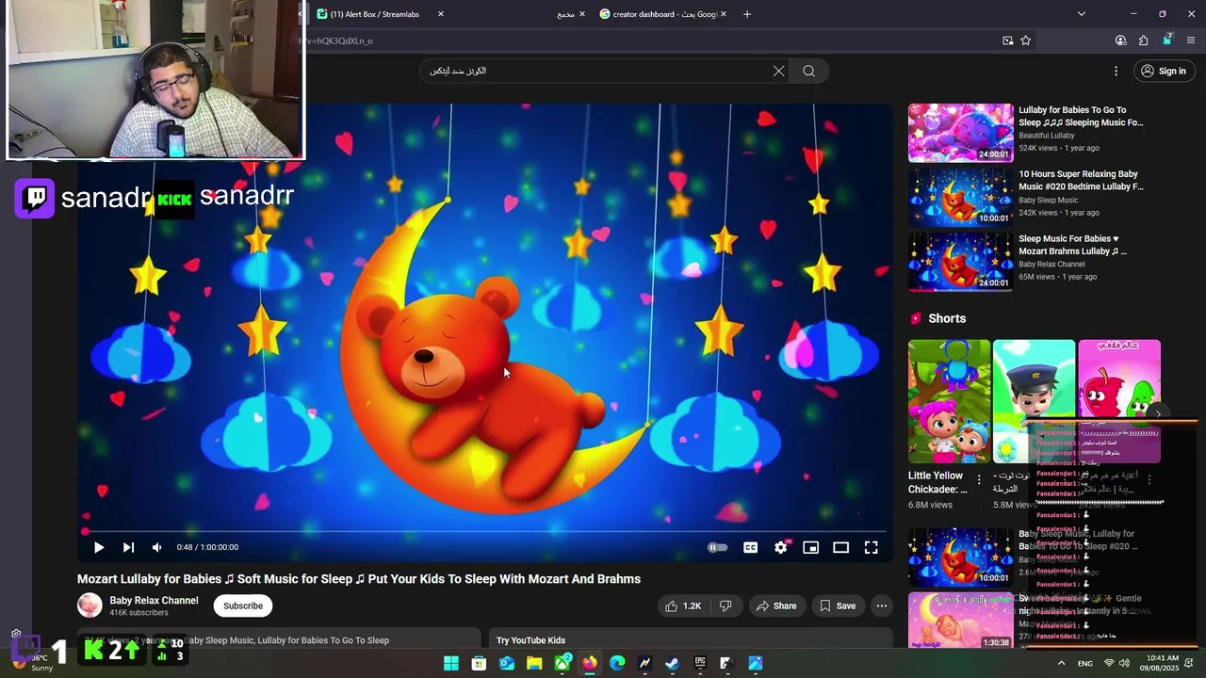
Task: Open Steam from the taskbar
Action: point(672,663)
